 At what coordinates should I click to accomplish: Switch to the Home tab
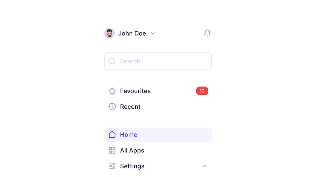click(x=129, y=135)
